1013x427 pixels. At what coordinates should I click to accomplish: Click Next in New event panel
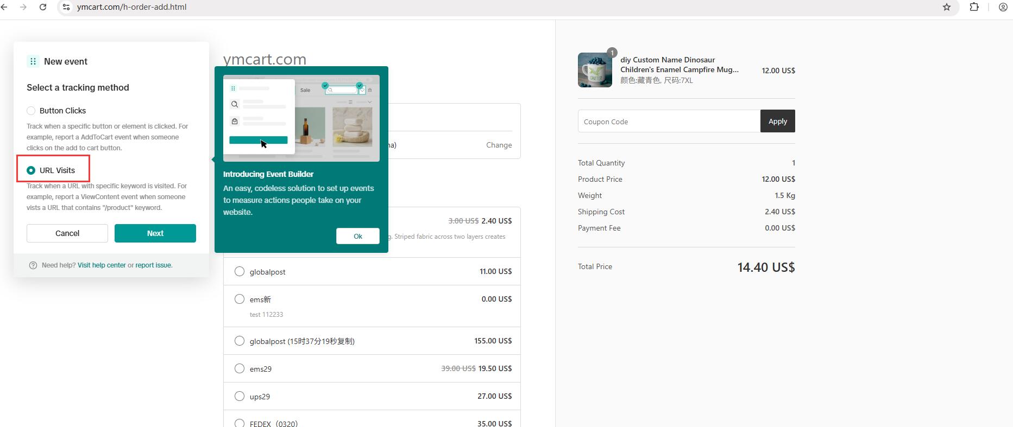pyautogui.click(x=155, y=233)
